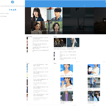Select the World item in sidebar menu
Image resolution: width=106 pixels, height=106 pixels.
(x=11, y=6)
